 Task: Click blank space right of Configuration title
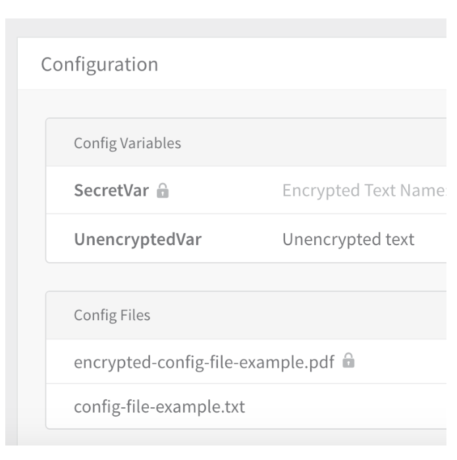click(302, 64)
